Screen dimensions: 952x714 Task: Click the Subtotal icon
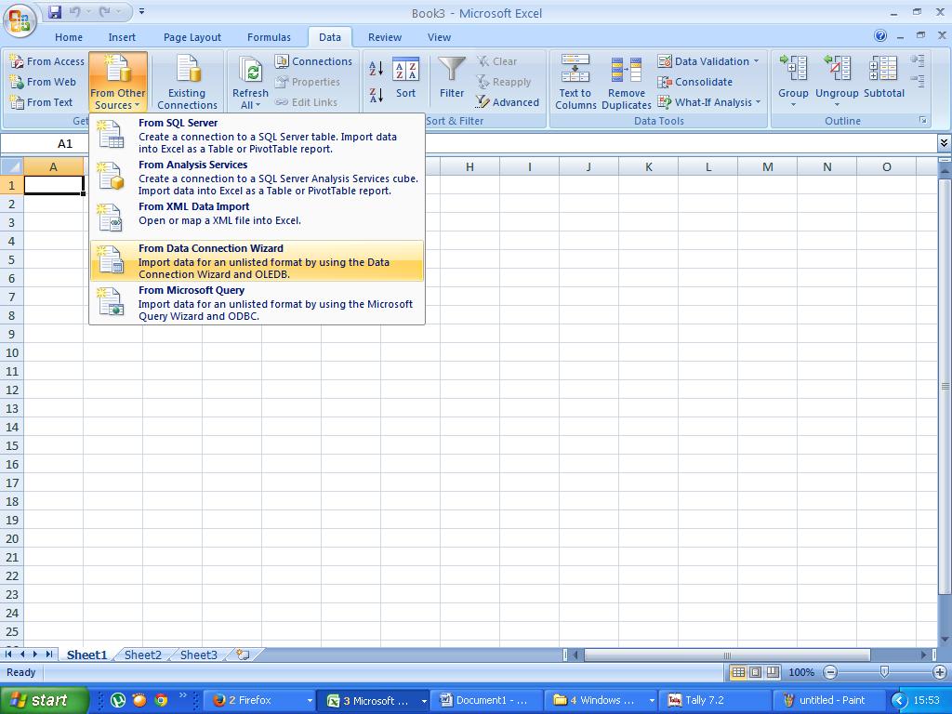(883, 68)
